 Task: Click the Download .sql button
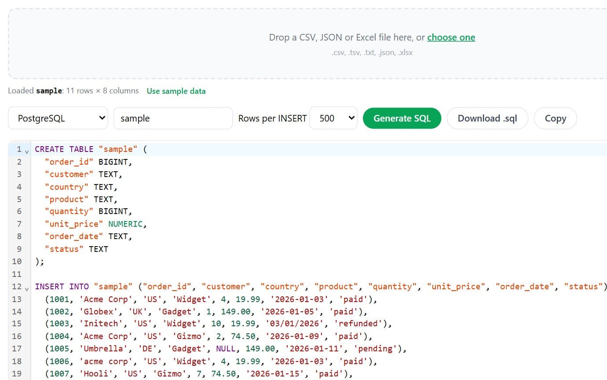487,118
